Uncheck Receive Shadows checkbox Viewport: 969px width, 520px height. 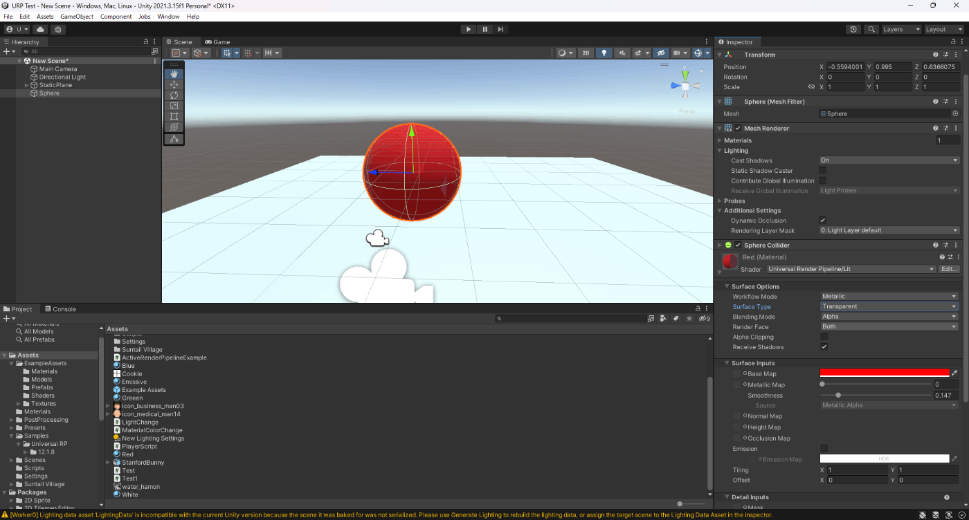tap(824, 347)
